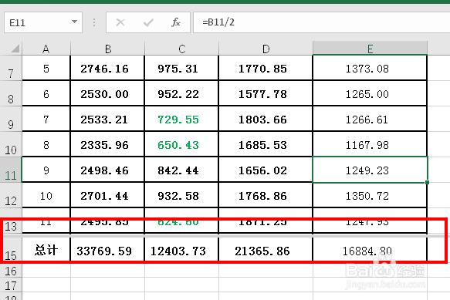Click cell with value 1373.08
The width and height of the screenshot is (450, 300).
[370, 68]
